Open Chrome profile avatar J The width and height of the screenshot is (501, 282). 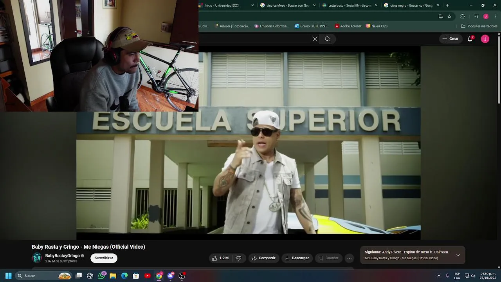point(486,16)
